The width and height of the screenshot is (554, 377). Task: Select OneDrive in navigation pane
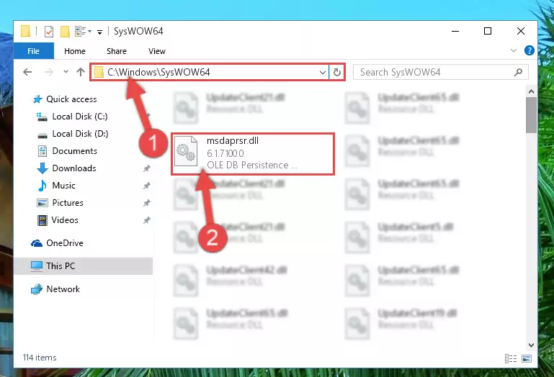[x=65, y=243]
